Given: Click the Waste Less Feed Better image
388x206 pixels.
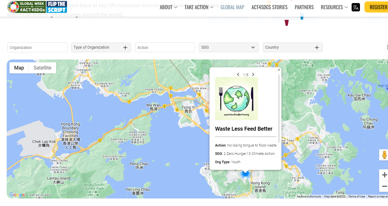Looking at the screenshot, I should click(x=237, y=98).
